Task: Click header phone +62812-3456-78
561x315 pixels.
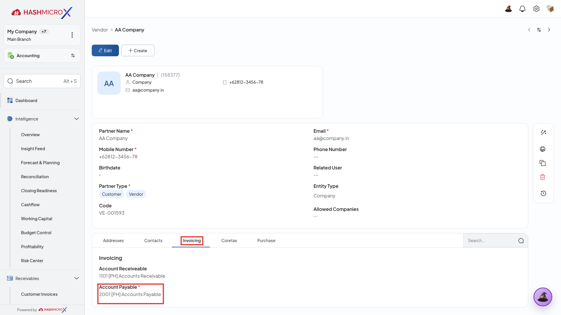Action: pos(246,82)
